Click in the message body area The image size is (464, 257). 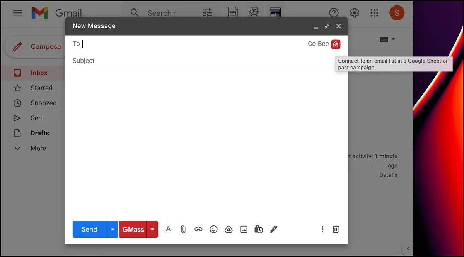click(x=206, y=143)
